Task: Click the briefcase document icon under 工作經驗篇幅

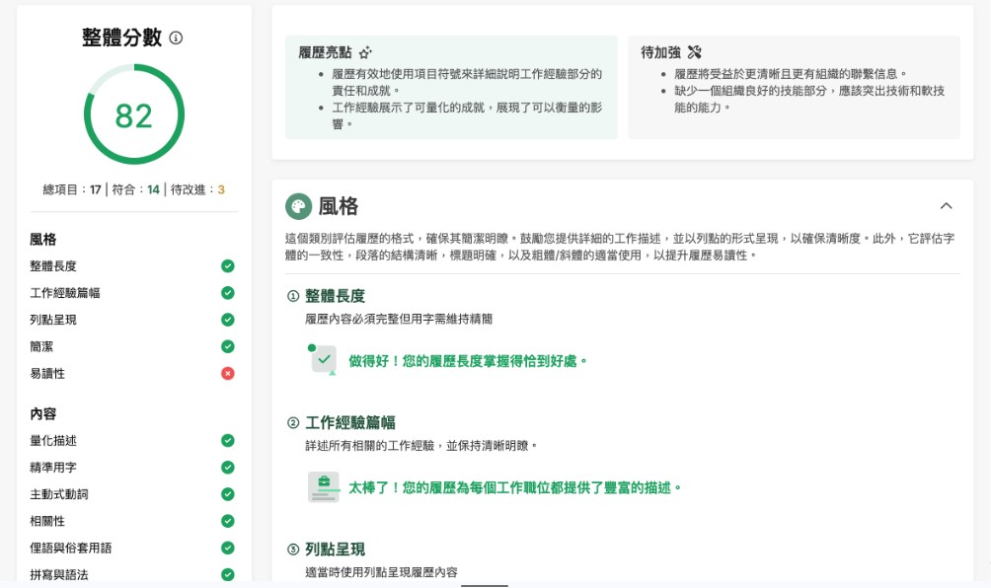Action: [x=323, y=486]
